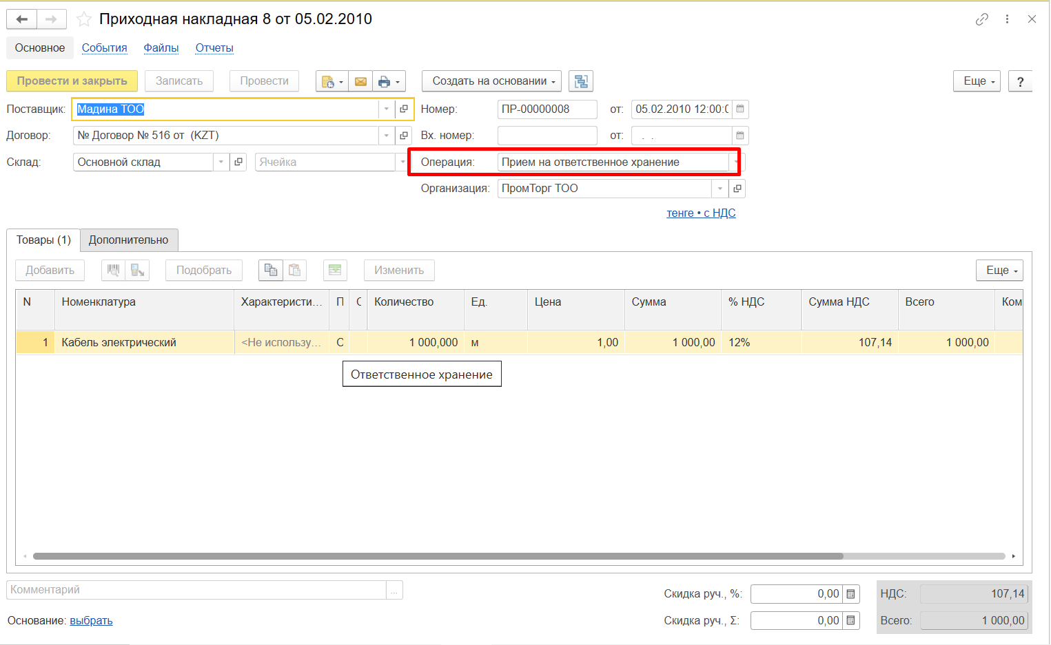Click into the Комментарий input field
Screen dimensions: 1051x645
pyautogui.click(x=196, y=590)
